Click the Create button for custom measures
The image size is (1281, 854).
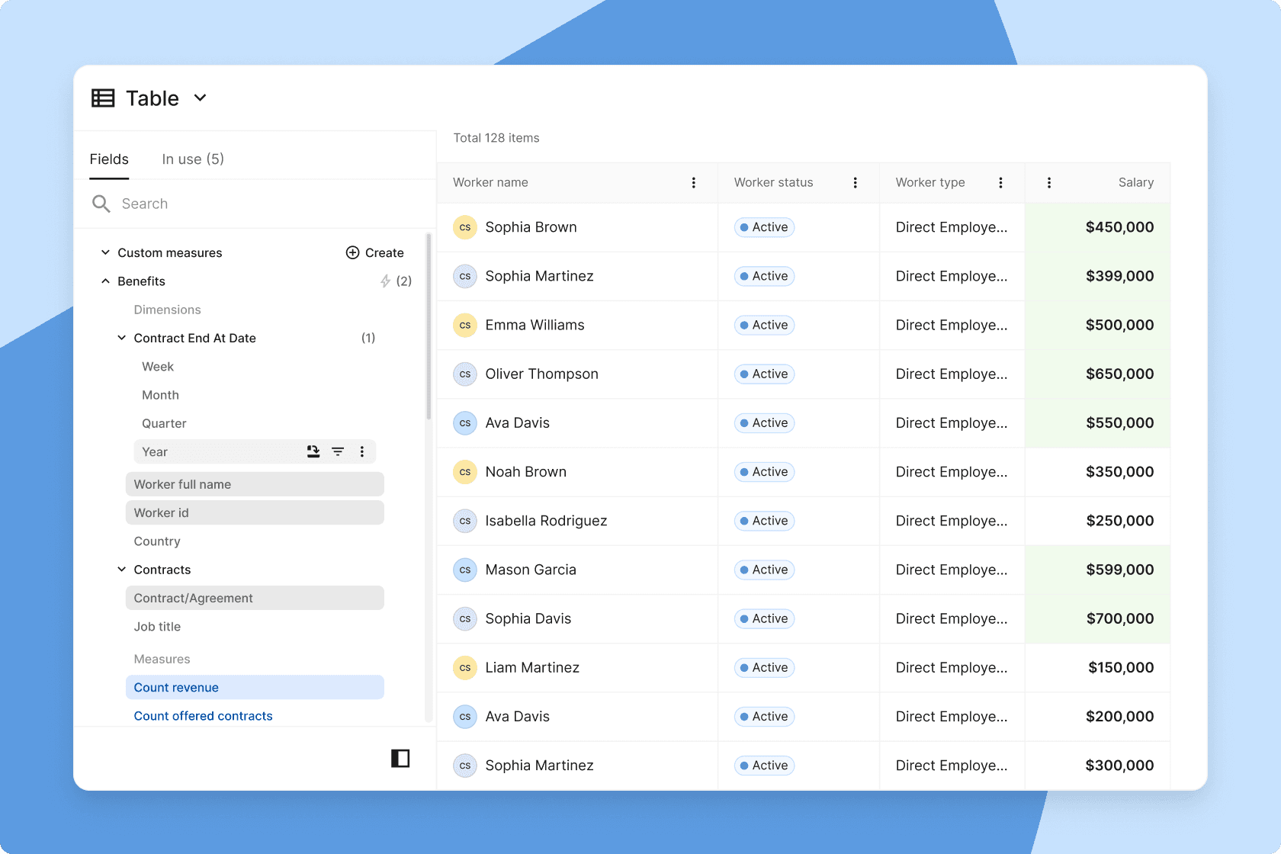(x=374, y=252)
